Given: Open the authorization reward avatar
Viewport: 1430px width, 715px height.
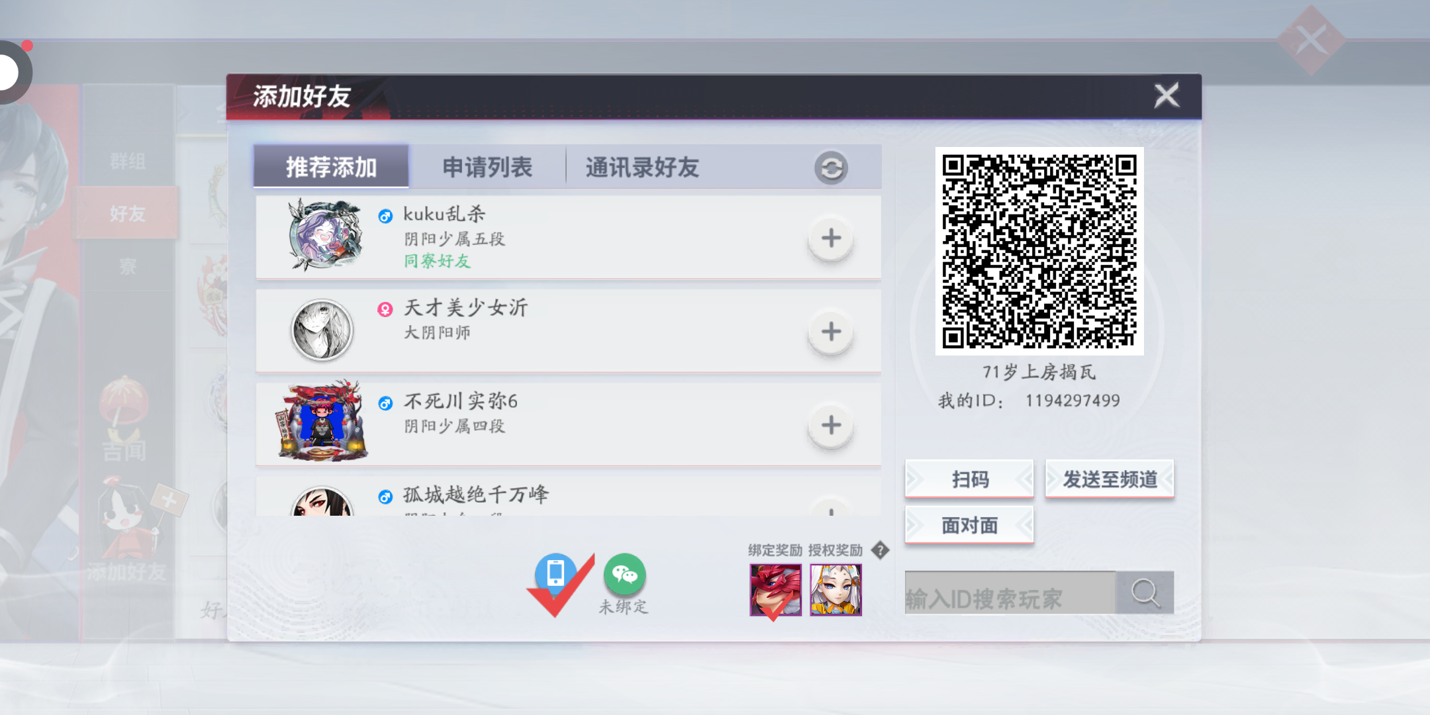Looking at the screenshot, I should 835,589.
